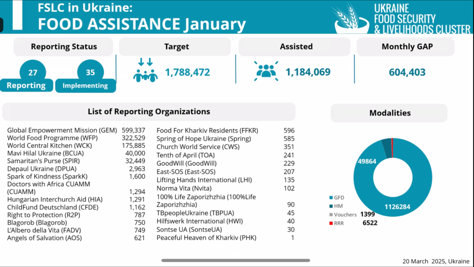Select Sontse UA (SontseUA) organization name

(189, 230)
